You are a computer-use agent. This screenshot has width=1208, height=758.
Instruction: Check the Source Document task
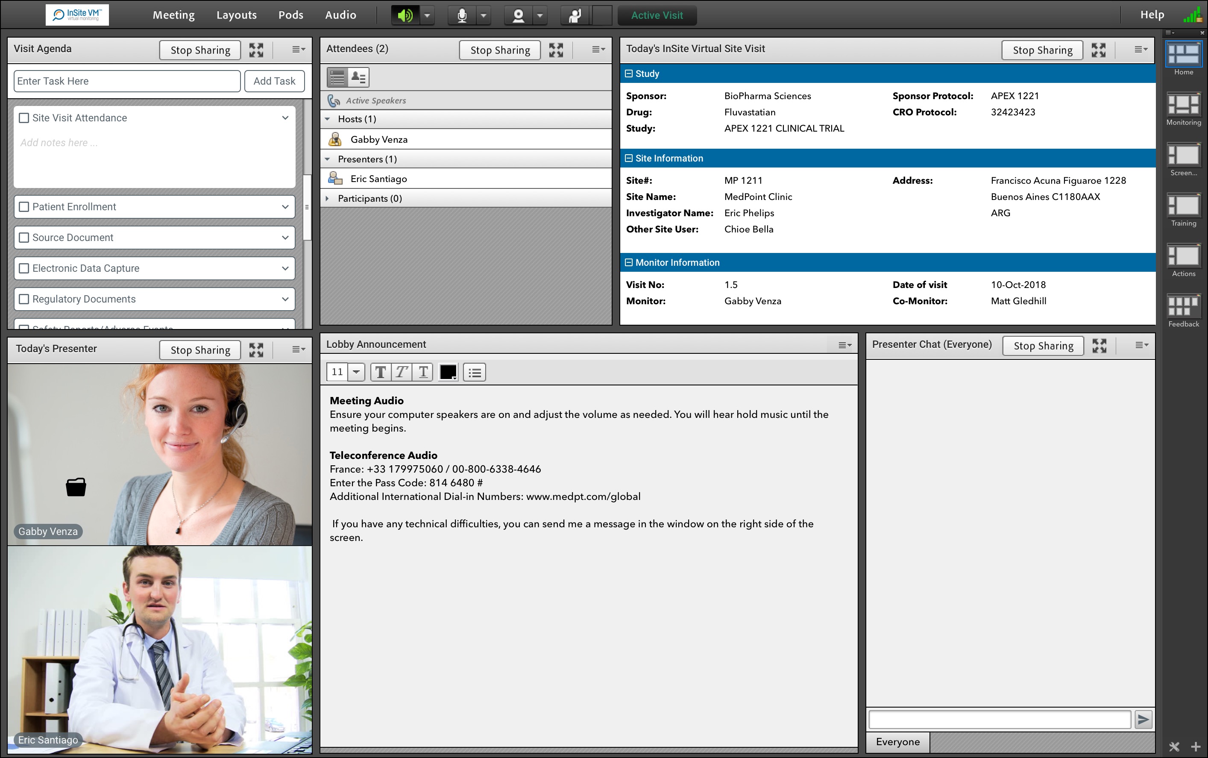pos(23,238)
